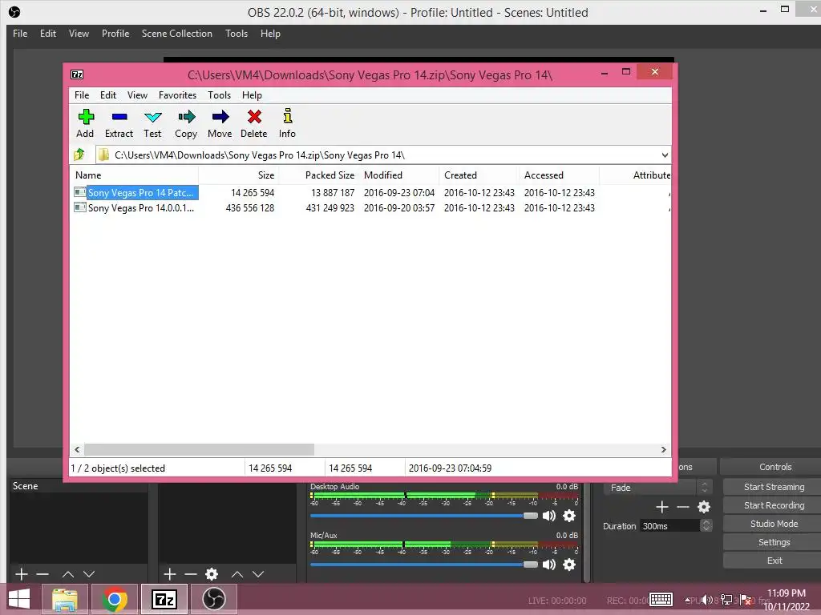821x615 pixels.
Task: Sort by Modified column header
Action: coord(399,175)
